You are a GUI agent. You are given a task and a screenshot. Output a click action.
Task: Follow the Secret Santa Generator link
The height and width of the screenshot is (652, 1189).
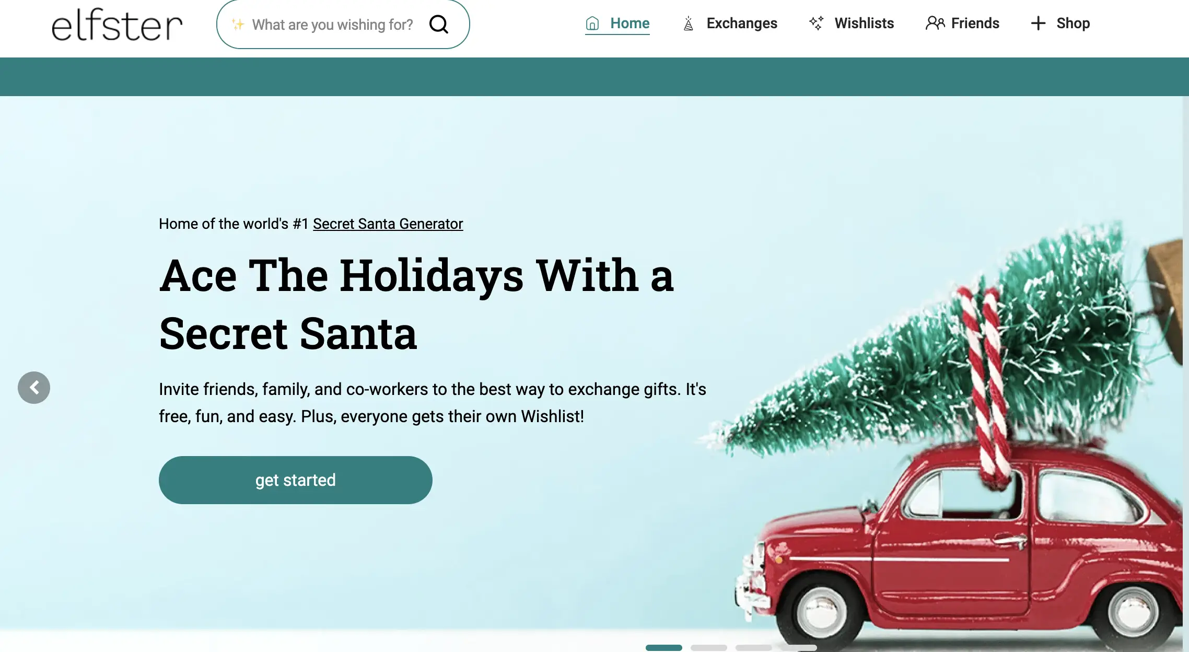coord(388,224)
